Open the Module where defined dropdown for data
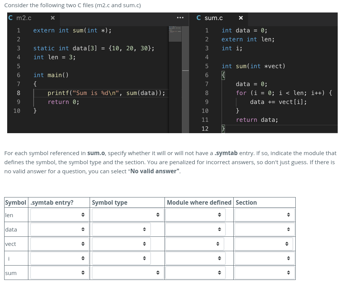 coord(196,229)
